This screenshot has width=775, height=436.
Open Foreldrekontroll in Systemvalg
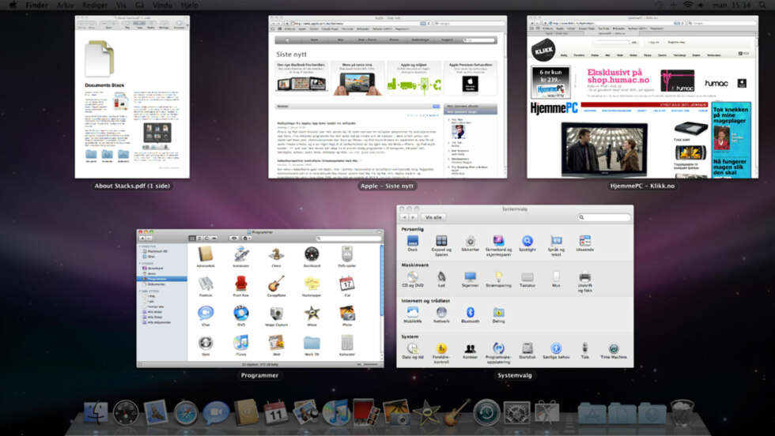[x=441, y=353]
